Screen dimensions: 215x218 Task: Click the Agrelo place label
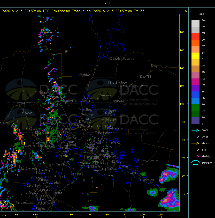click(63, 156)
